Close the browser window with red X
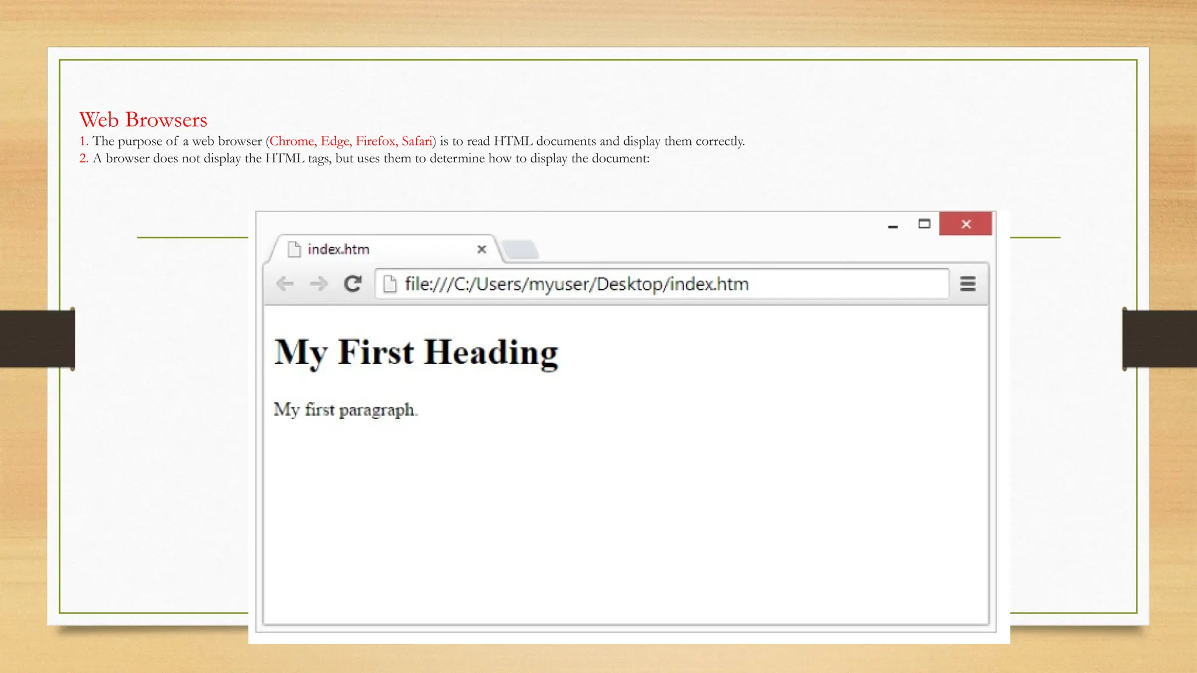The image size is (1197, 673). (x=966, y=224)
